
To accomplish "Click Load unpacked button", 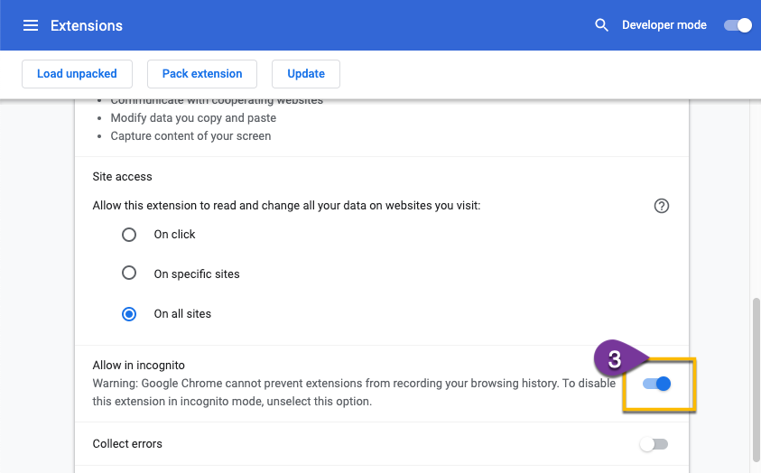I will (77, 74).
